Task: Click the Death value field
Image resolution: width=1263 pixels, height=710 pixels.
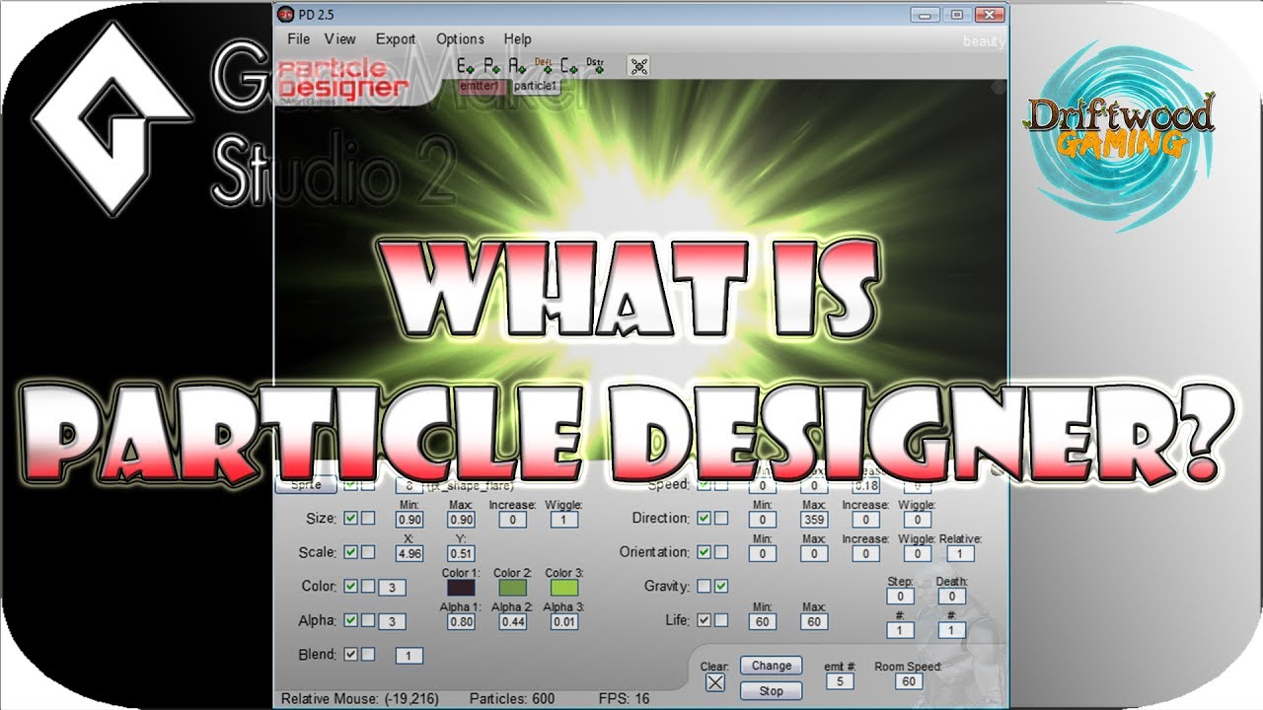Action: [x=951, y=596]
